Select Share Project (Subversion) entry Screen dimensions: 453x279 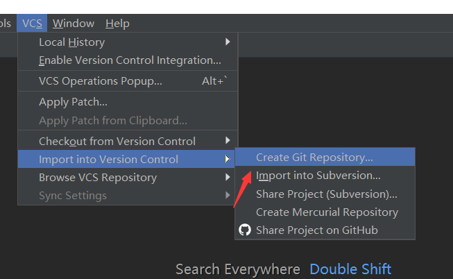click(326, 194)
